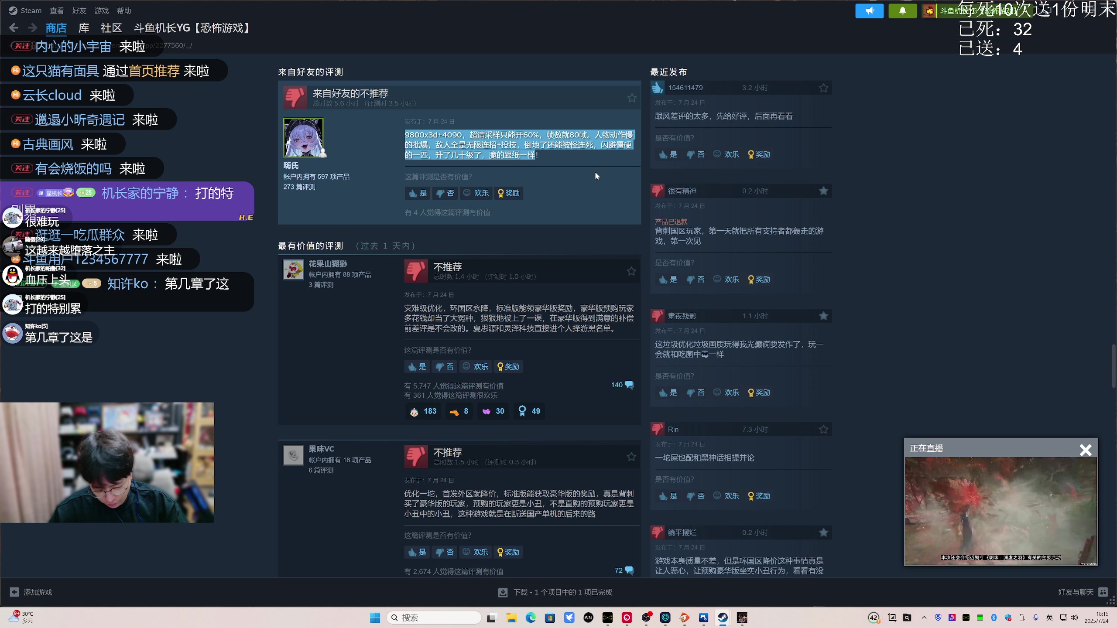Screen dimensions: 1117x628
Task: Click the Windows Start button
Action: pyautogui.click(x=375, y=618)
